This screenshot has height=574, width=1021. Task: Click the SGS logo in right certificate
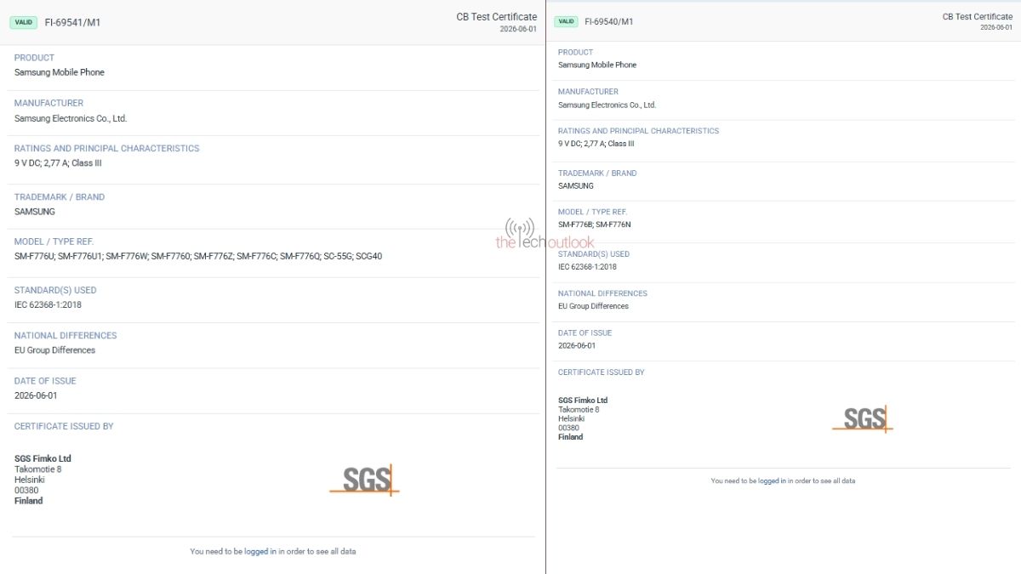point(863,418)
